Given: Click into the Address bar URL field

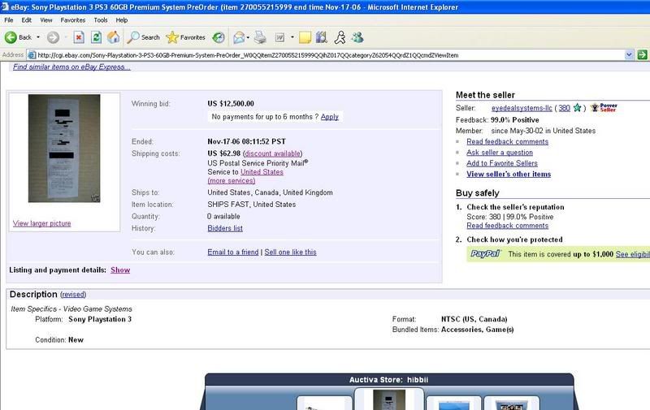Looking at the screenshot, I should click(x=330, y=55).
